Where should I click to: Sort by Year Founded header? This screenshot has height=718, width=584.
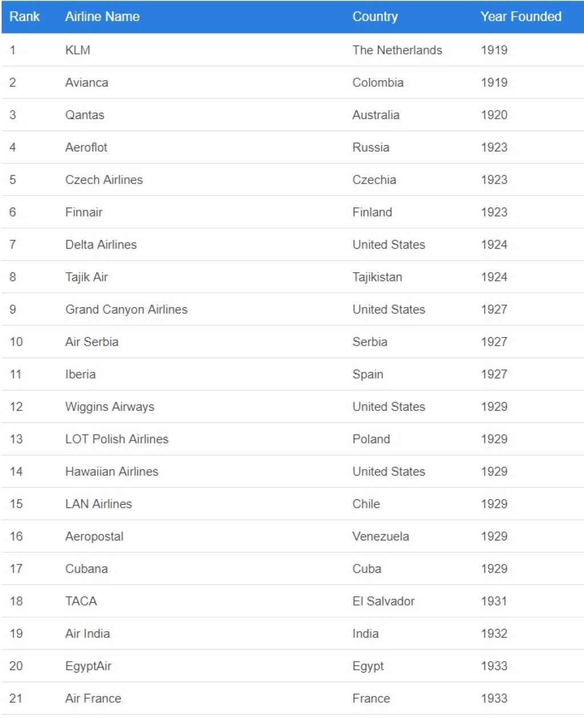[521, 17]
